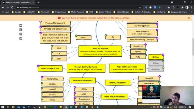Open Windows taskbar search
Screen dimensions: 194x109
8,107
